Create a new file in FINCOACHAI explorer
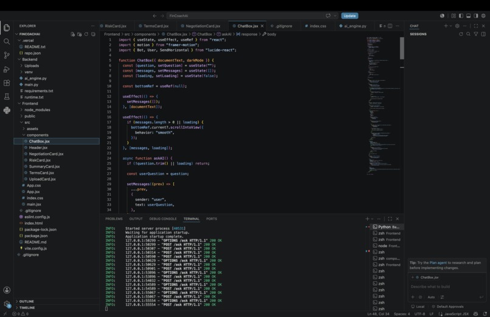 [x=73, y=34]
